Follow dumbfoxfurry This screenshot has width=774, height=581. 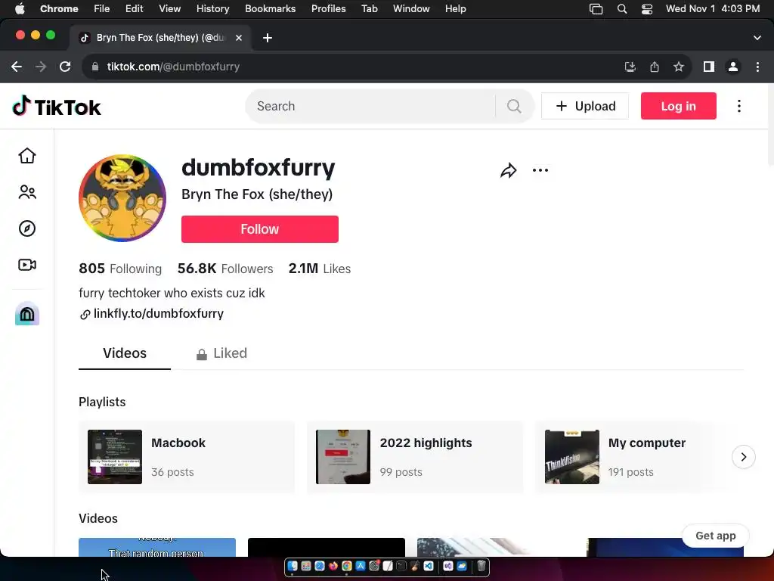(260, 229)
